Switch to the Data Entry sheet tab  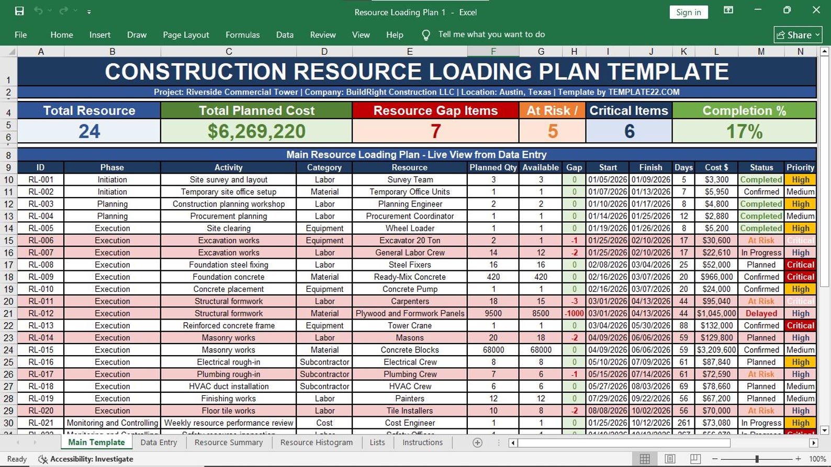pos(159,442)
